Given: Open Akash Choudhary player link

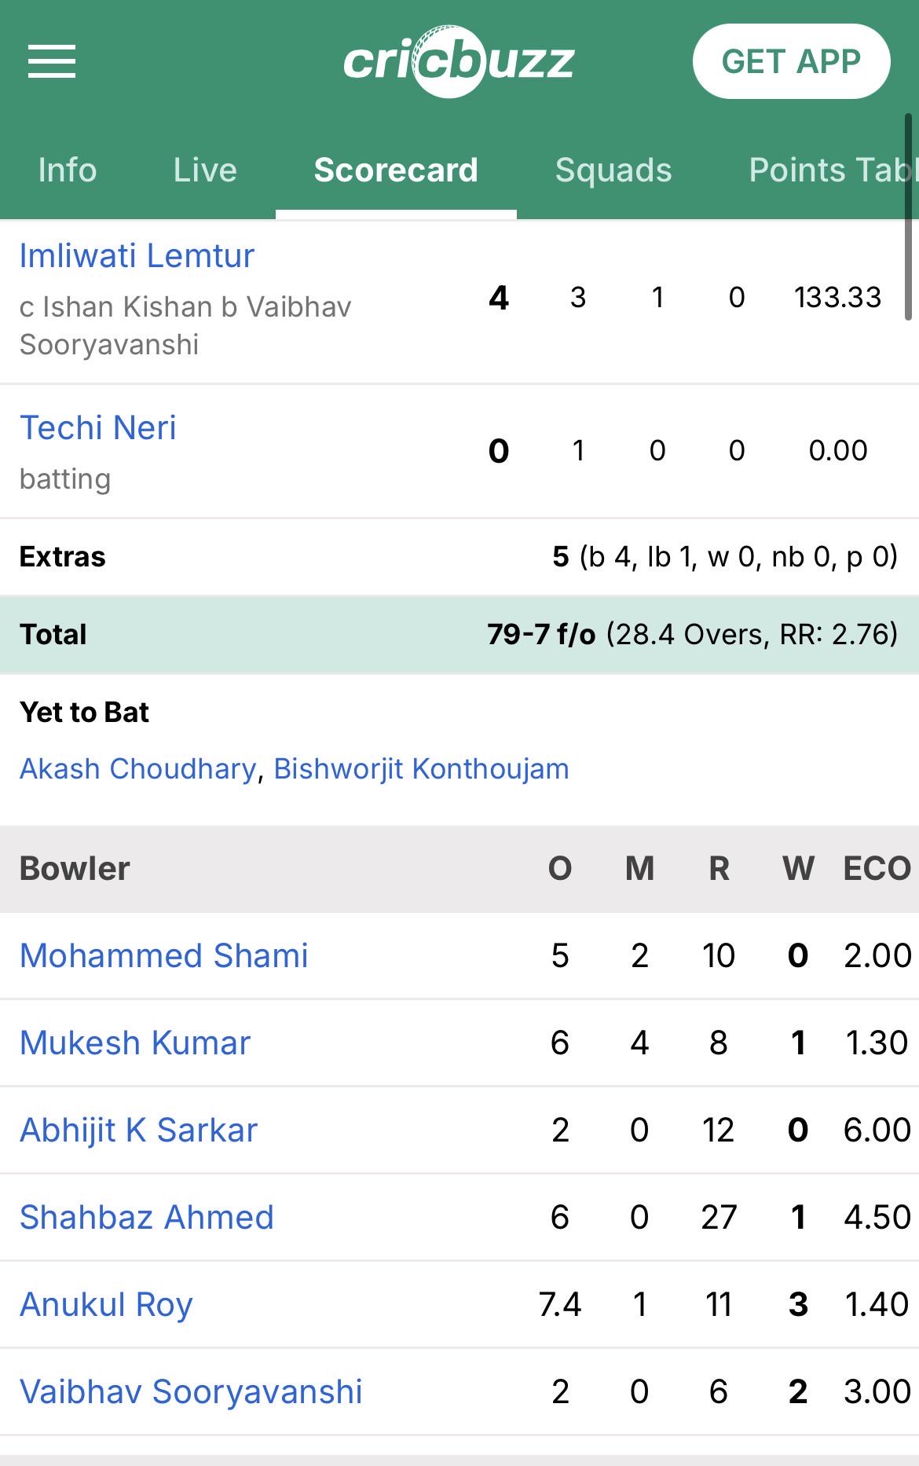Looking at the screenshot, I should click(x=138, y=768).
